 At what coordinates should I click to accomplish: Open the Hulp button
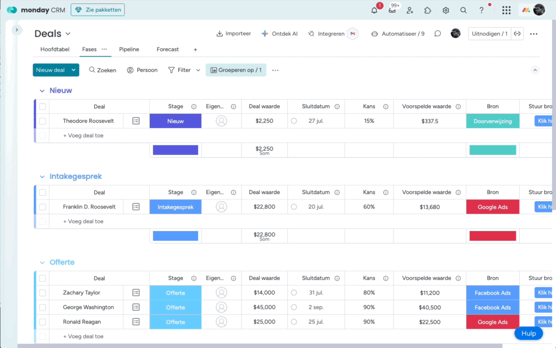pos(528,333)
